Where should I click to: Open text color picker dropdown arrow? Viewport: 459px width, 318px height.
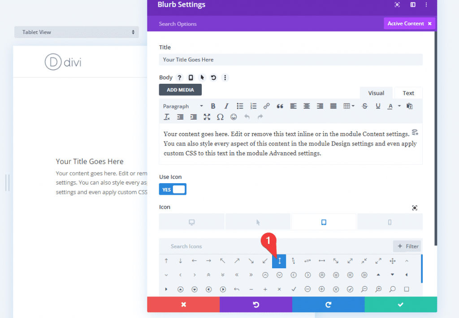pos(399,106)
